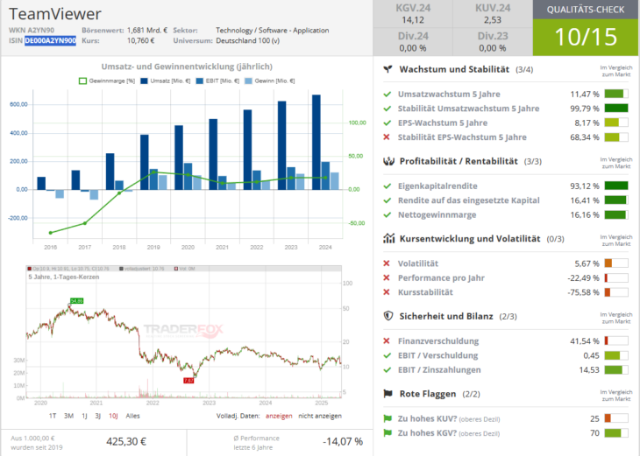
Task: Click the Kursentwicklung und Volatilität chart icon
Action: tap(388, 238)
